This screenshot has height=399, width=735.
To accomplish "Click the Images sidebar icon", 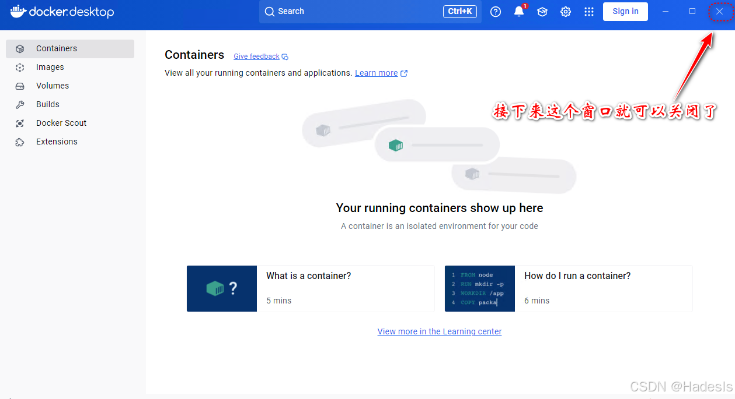I will tap(20, 68).
